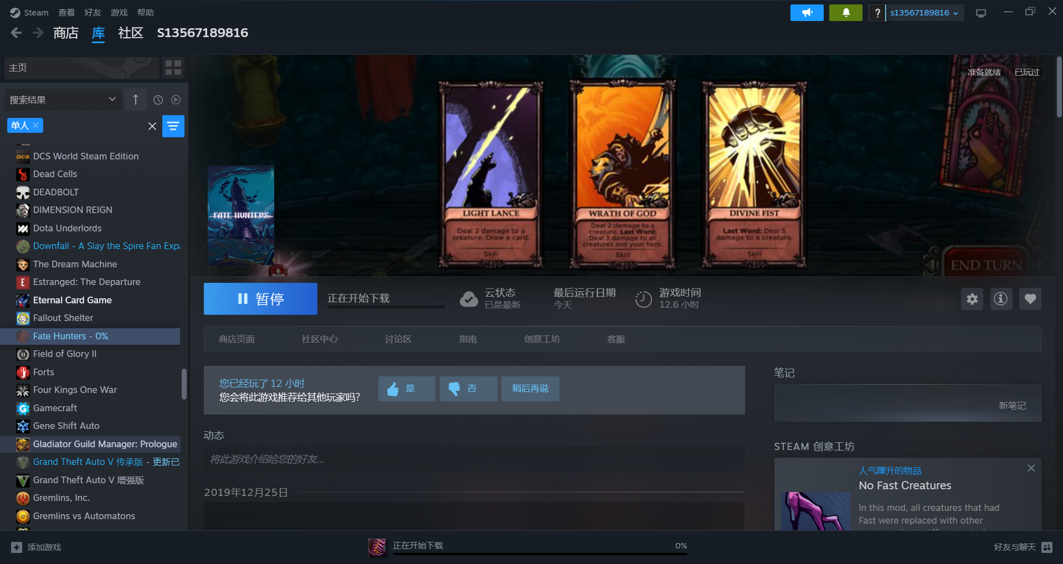Click the Estranged: The Departure icon
The width and height of the screenshot is (1063, 564).
pyautogui.click(x=23, y=282)
